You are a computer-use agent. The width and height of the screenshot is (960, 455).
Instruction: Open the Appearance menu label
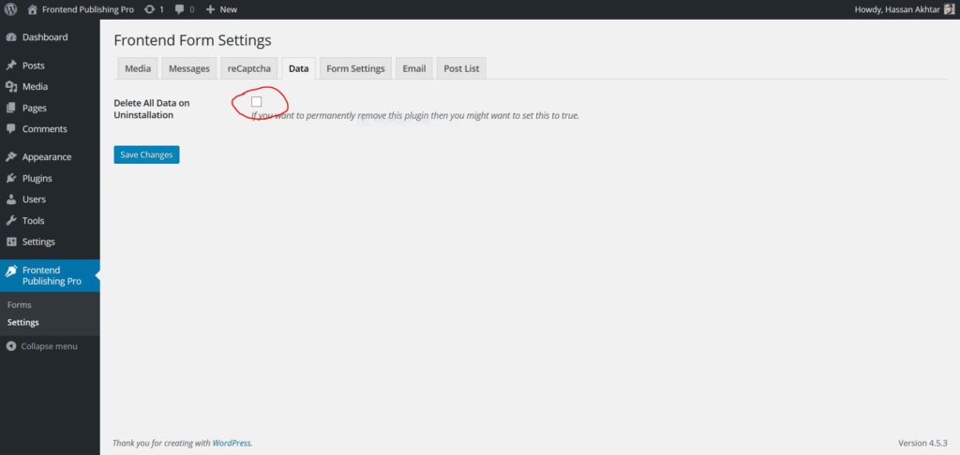tap(47, 157)
